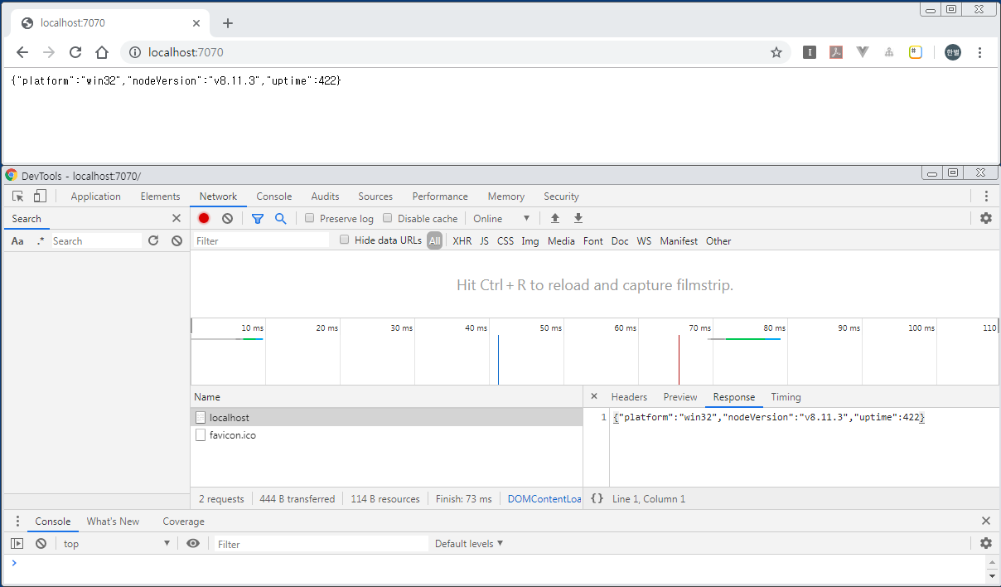1001x587 pixels.
Task: Open the request Headers tab
Action: coord(629,397)
